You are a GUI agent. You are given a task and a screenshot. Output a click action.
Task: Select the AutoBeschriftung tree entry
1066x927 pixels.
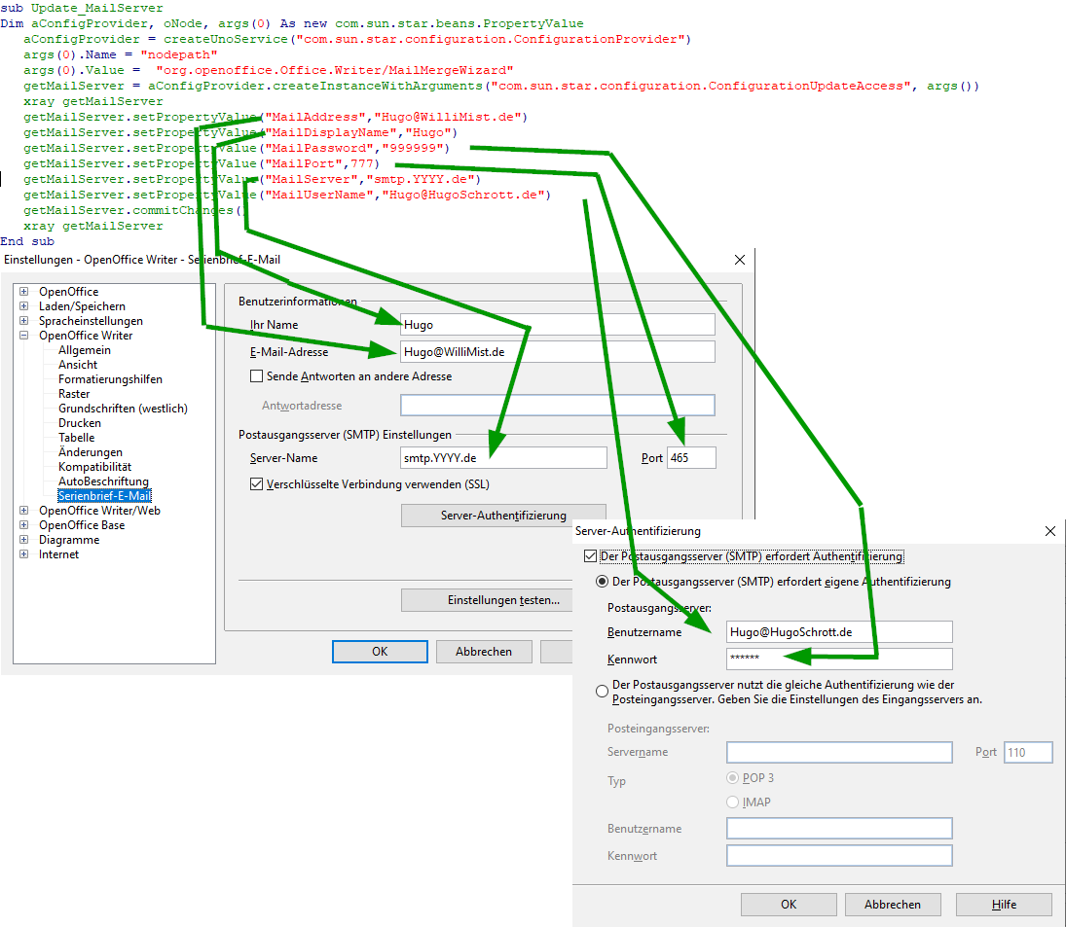click(103, 481)
